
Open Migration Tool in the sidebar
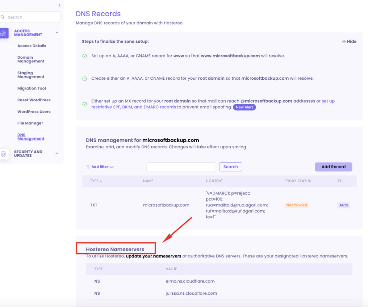(32, 88)
